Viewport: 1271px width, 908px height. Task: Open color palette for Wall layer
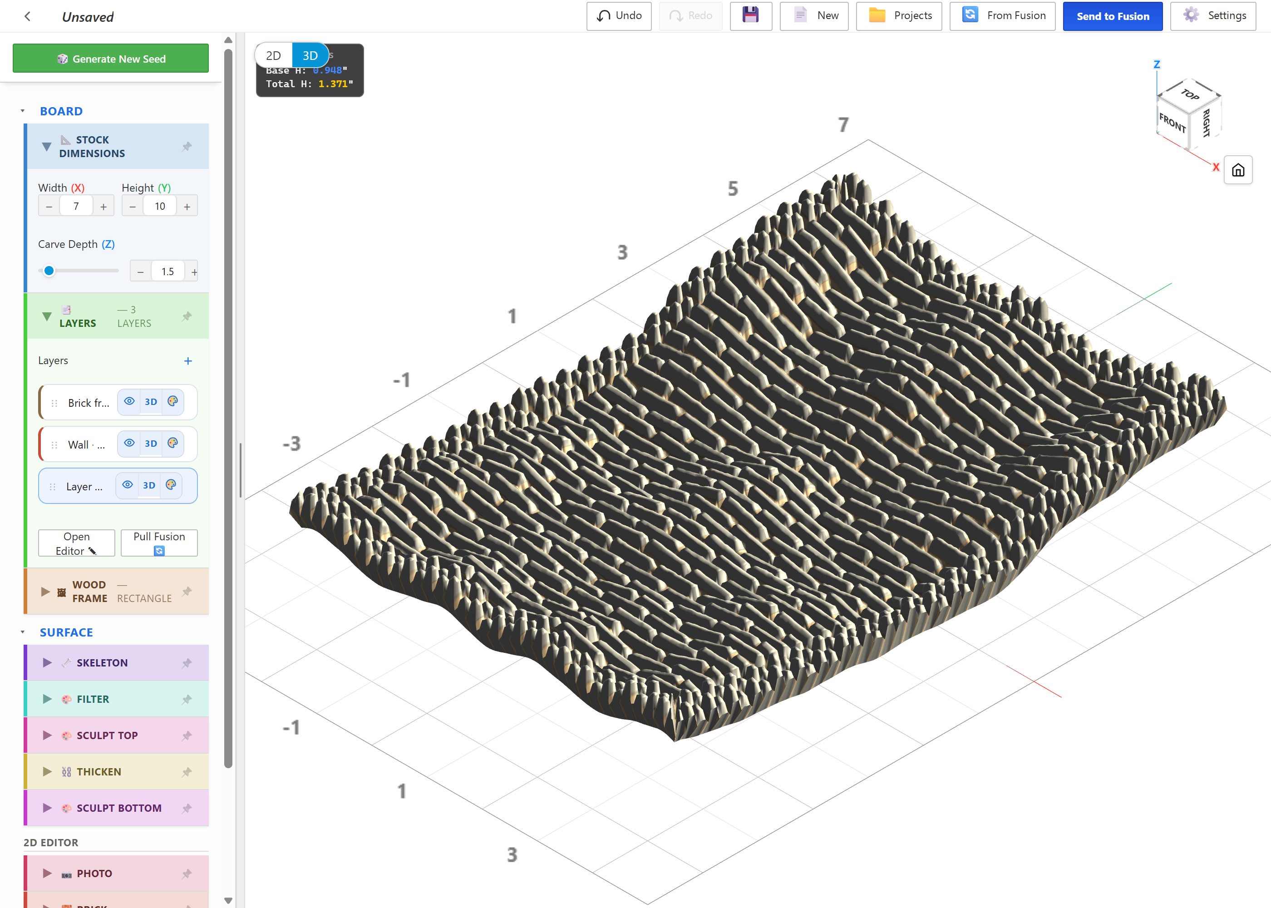click(172, 444)
